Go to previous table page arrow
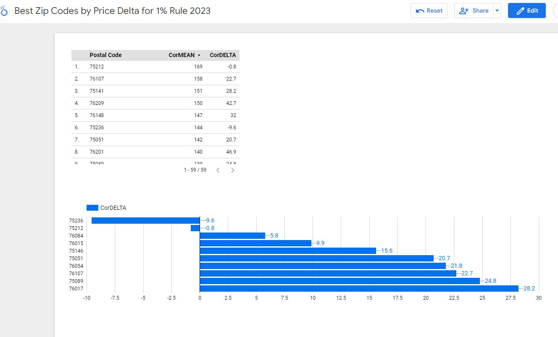The width and height of the screenshot is (558, 337). coord(218,170)
